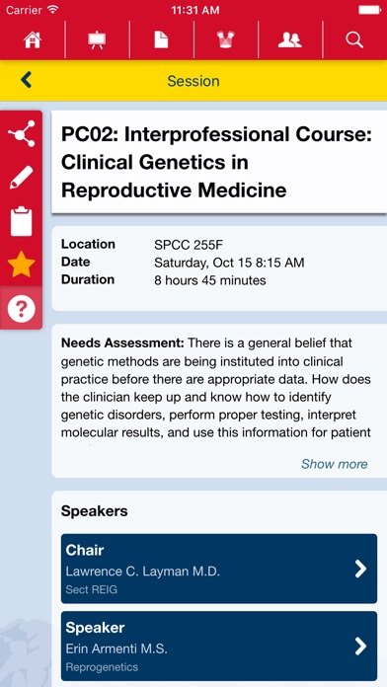
Task: Share this session via share icon
Action: (22, 133)
